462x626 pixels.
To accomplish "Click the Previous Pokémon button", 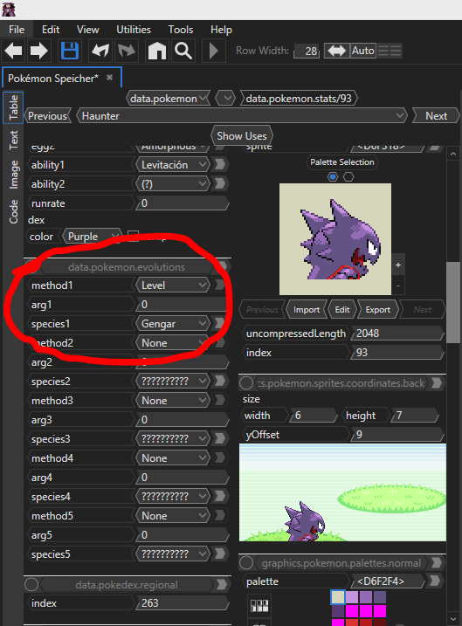I will [47, 116].
